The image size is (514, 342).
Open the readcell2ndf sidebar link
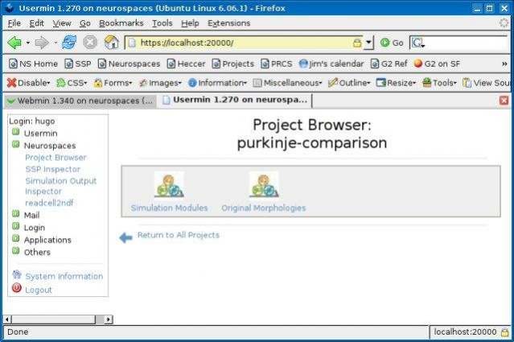point(49,203)
